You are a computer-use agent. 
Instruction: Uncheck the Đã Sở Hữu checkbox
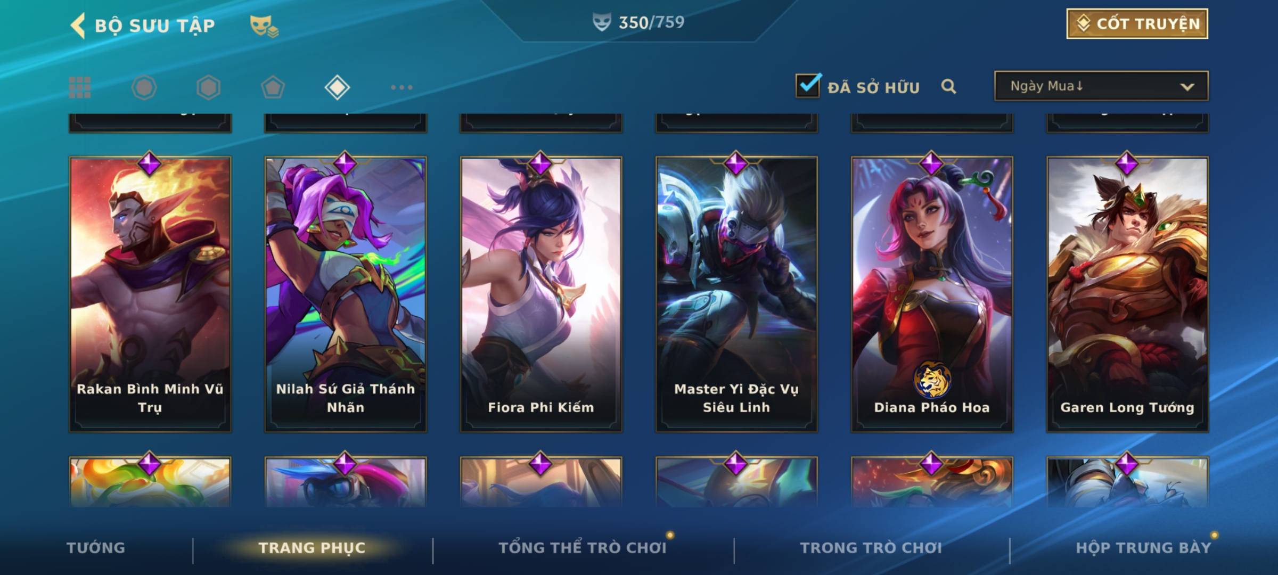click(808, 85)
